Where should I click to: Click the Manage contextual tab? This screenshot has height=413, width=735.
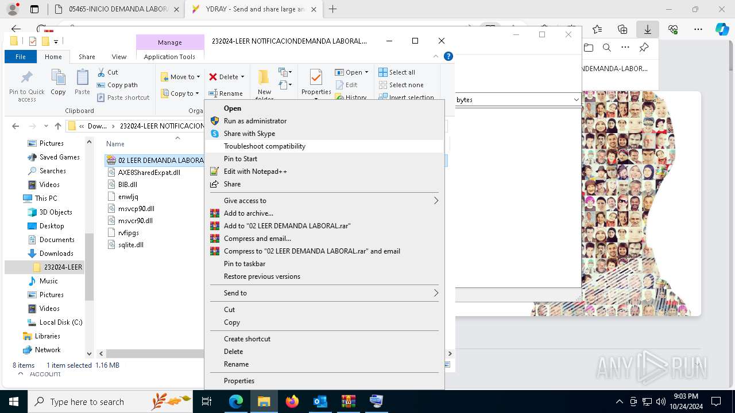click(x=170, y=42)
